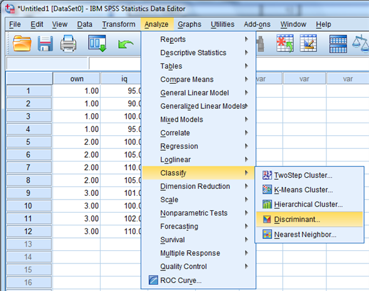
Task: Expand the Regression submenu
Action: [199, 146]
